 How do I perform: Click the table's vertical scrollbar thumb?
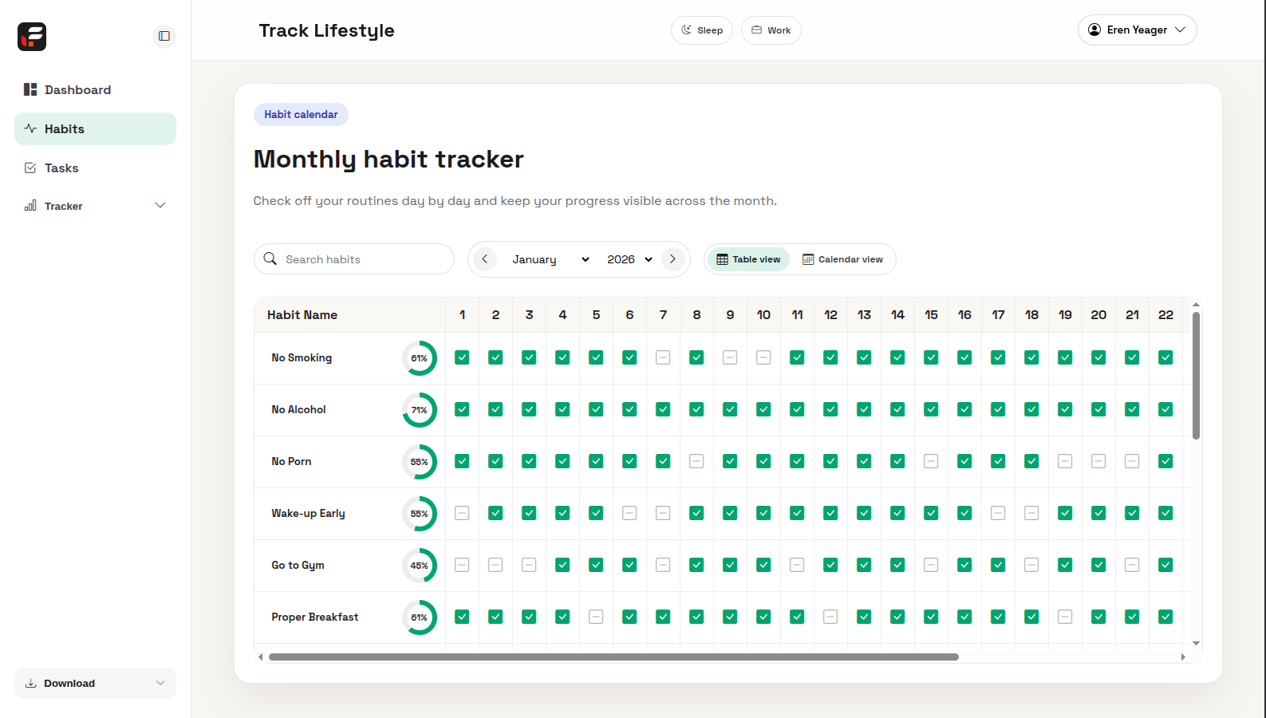pos(1196,376)
